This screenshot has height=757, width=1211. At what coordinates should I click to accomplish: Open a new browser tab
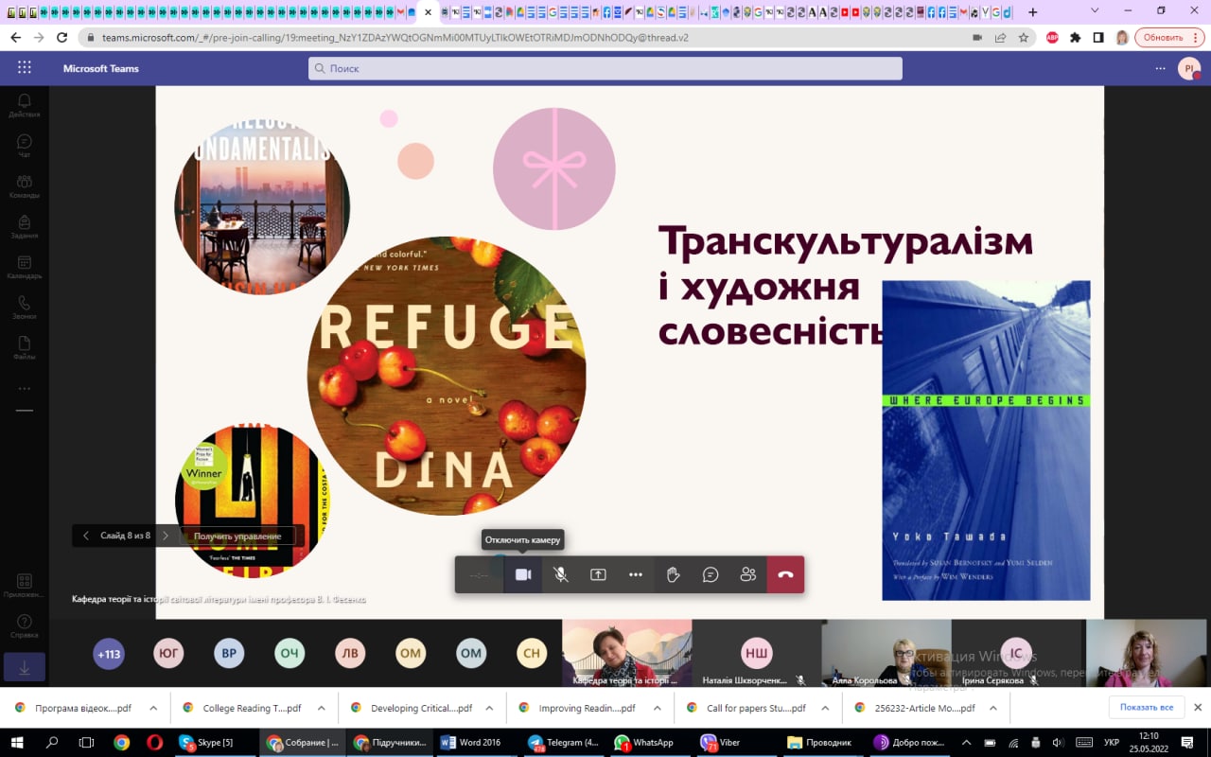(1032, 12)
